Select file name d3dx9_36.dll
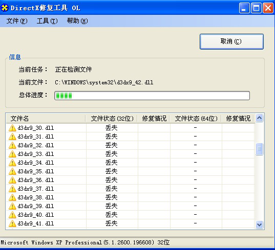The height and width of the screenshot is (250, 275). point(36,180)
